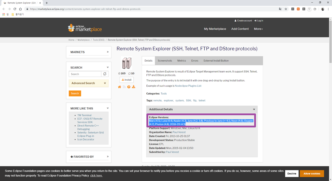Click the shield extension icon

coord(309,9)
